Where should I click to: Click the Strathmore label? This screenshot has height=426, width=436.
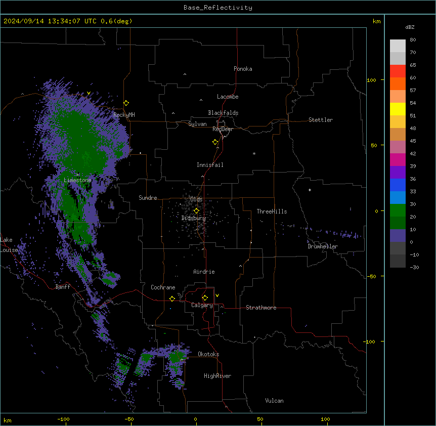(261, 308)
